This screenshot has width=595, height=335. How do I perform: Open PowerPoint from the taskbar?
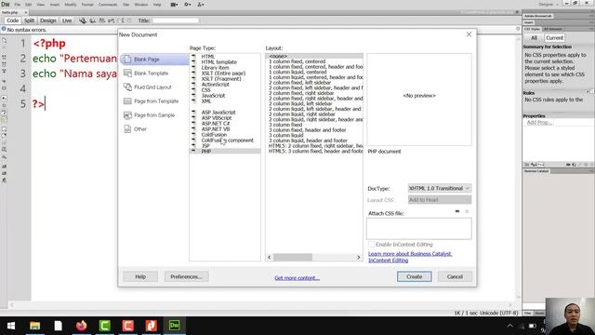151,326
